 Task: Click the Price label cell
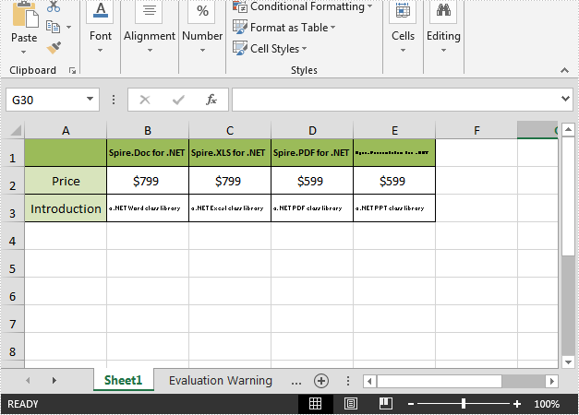tap(66, 181)
